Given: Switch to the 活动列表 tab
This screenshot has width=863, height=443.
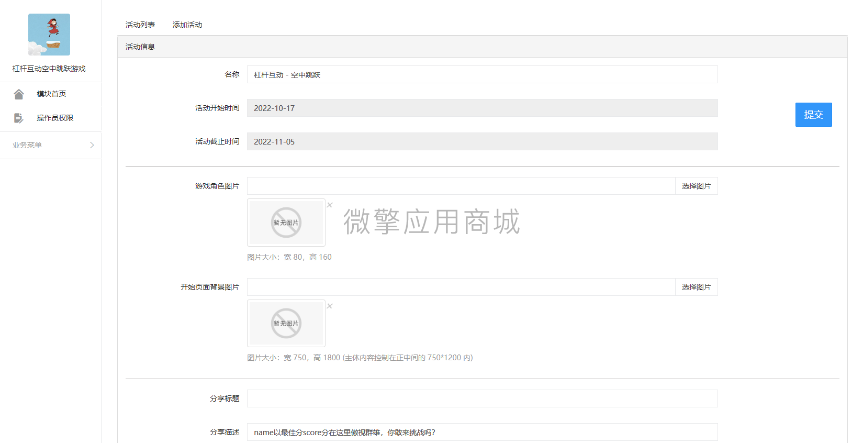Looking at the screenshot, I should pos(140,25).
